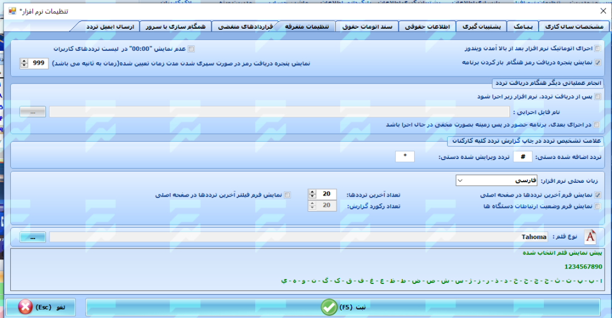This screenshot has width=612, height=318.
Task: Uncheck show last traffic form on main page
Action: (598, 195)
